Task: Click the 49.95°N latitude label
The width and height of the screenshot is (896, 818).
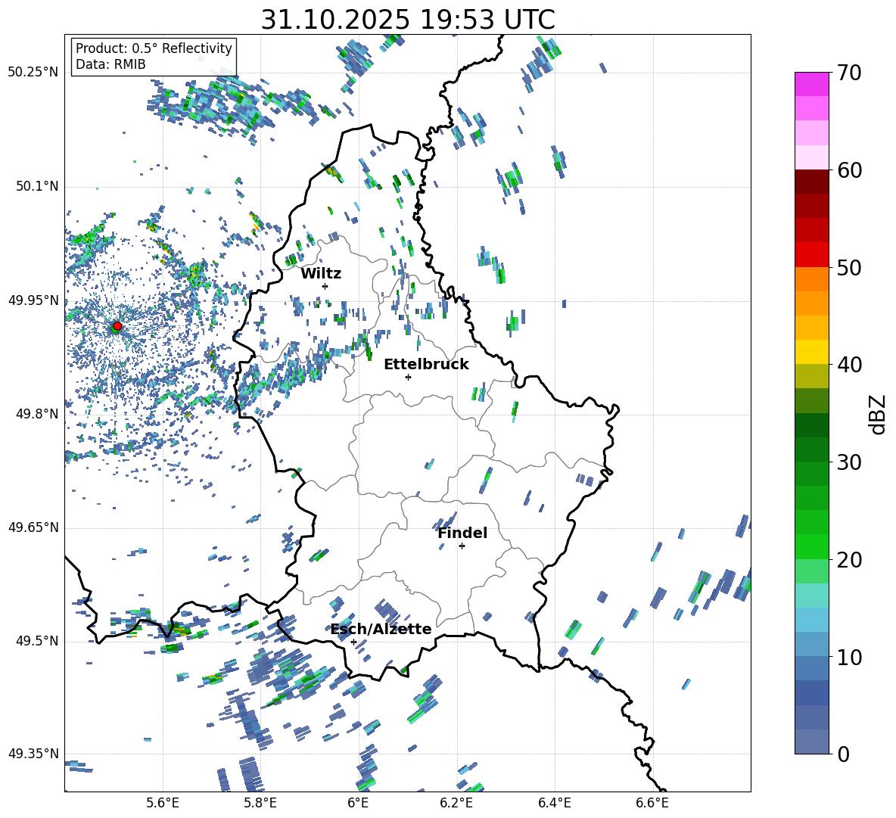Action: pos(33,300)
